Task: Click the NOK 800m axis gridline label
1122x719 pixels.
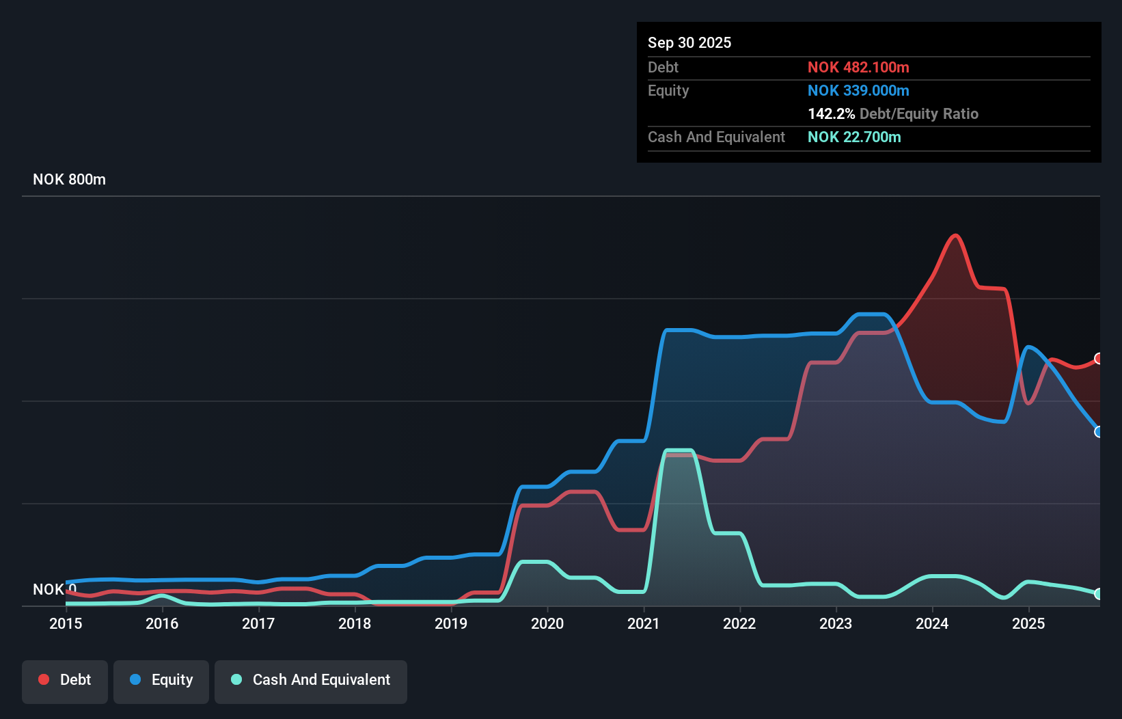Action: pos(68,179)
